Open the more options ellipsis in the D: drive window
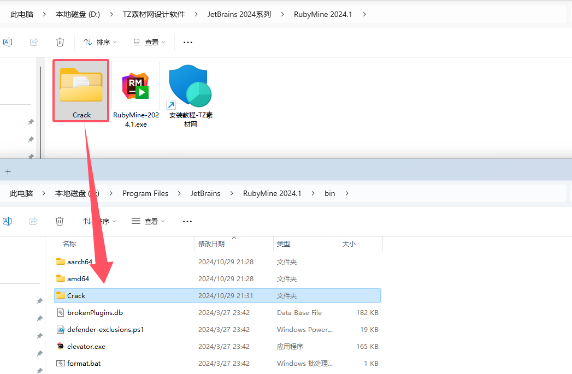Image resolution: width=572 pixels, height=374 pixels. tap(188, 43)
